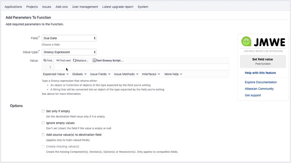Image resolution: width=291 pixels, height=163 pixels.
Task: Go to the Issues admin tab
Action: tap(47, 7)
